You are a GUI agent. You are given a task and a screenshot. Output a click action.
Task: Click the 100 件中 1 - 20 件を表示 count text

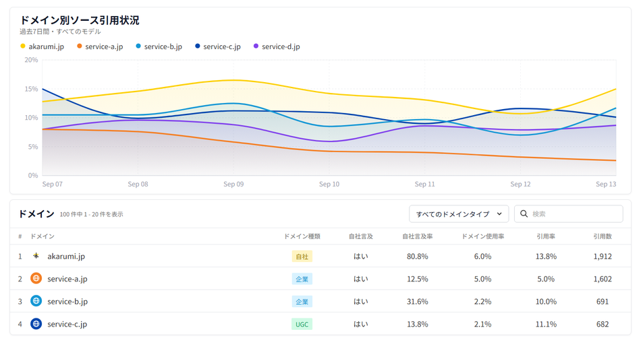[x=91, y=214]
